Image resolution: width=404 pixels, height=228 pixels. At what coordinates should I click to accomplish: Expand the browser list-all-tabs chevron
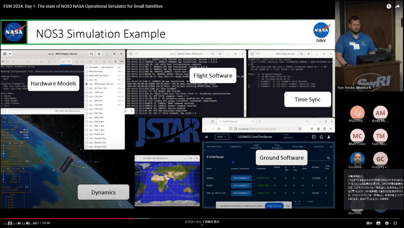point(307,122)
